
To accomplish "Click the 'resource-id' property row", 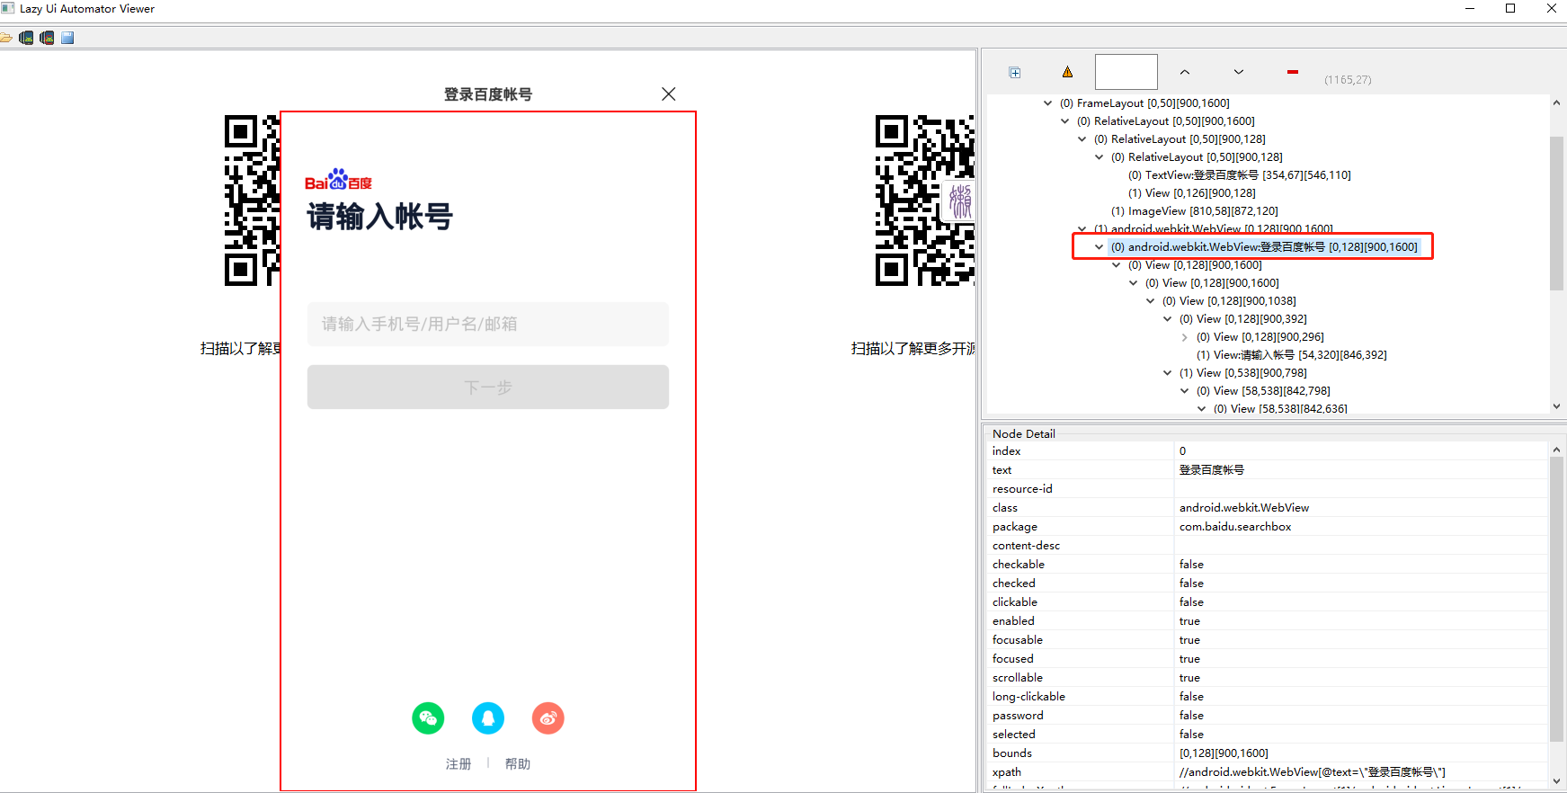I will [1267, 489].
